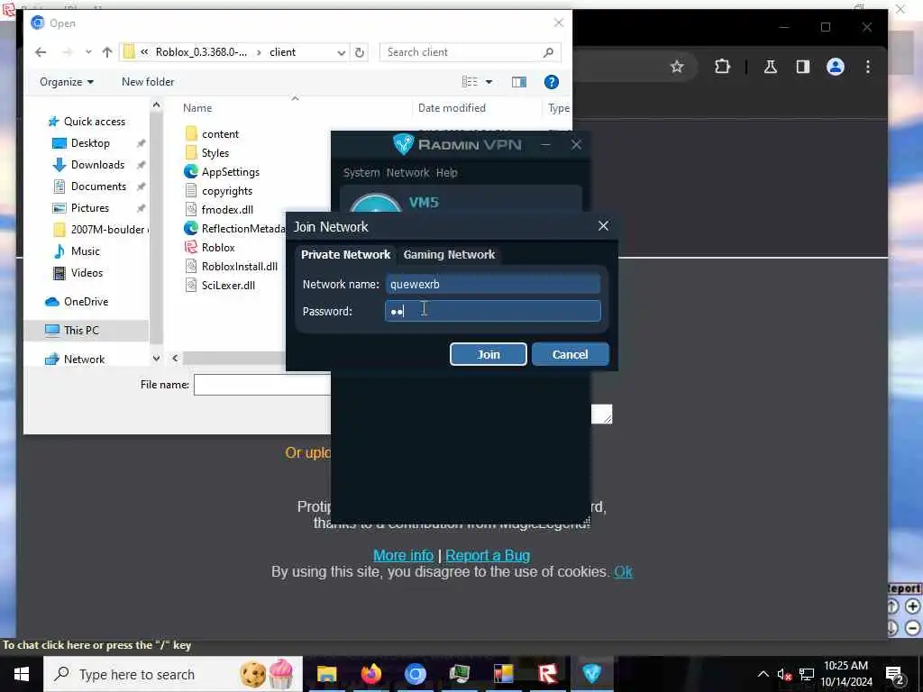The height and width of the screenshot is (692, 923).
Task: Click the Network name field containing quewexrb
Action: click(493, 284)
